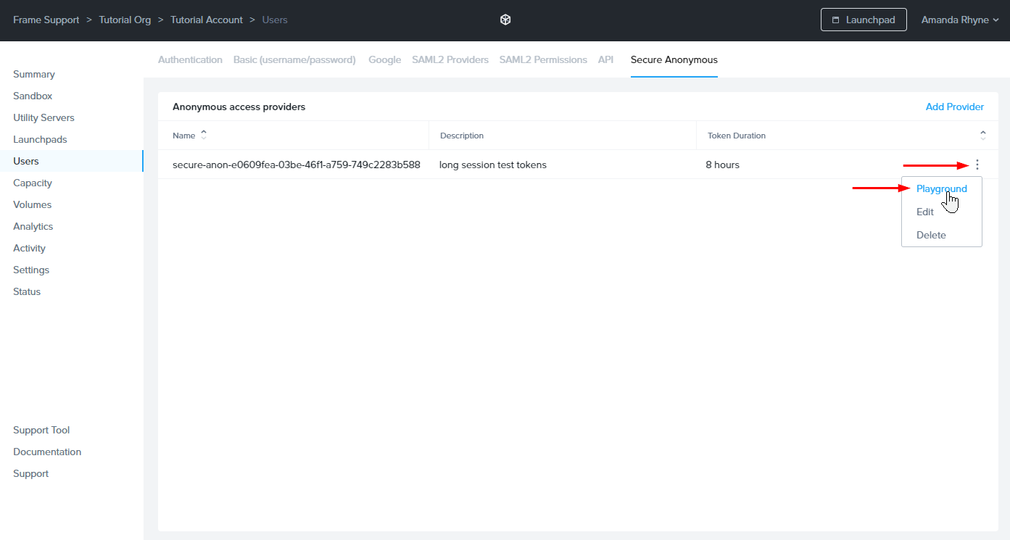1010x540 pixels.
Task: Open Settings in the sidebar
Action: point(31,270)
